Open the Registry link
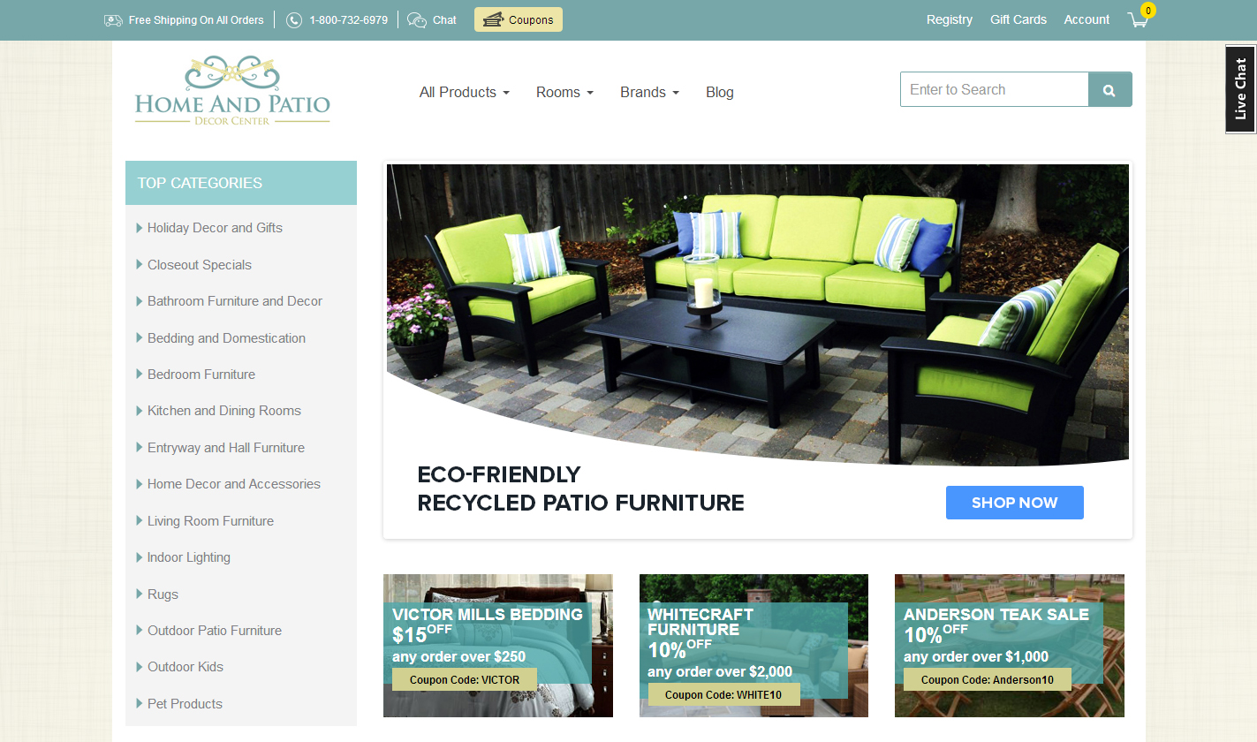The image size is (1257, 742). point(950,19)
